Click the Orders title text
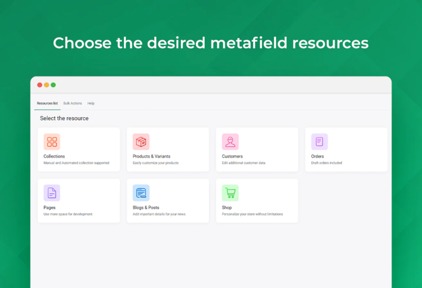This screenshot has height=288, width=422. 318,156
